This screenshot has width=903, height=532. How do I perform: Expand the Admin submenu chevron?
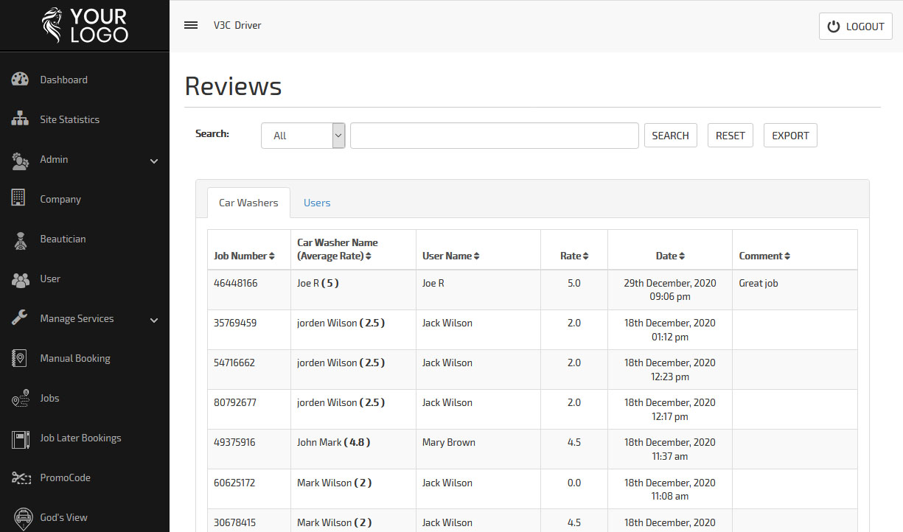(154, 161)
